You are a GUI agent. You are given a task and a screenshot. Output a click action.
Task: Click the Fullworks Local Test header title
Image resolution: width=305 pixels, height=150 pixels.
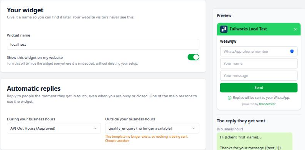[248, 29]
